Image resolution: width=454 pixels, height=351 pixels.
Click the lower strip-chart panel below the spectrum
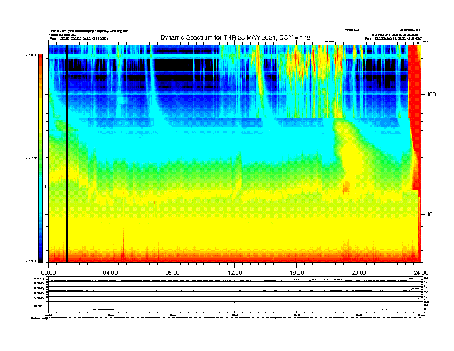(x=235, y=294)
